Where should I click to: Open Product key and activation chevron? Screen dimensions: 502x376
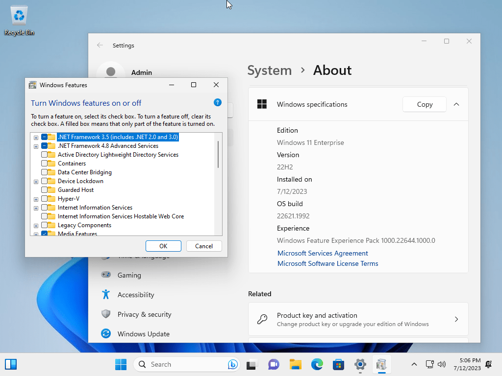[456, 319]
